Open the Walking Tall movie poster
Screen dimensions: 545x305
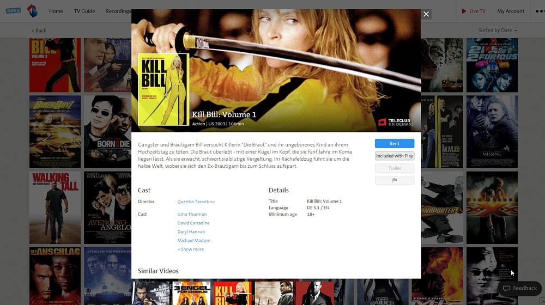(55, 208)
